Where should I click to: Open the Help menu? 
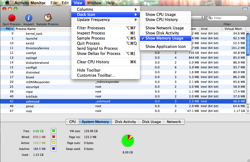pyautogui.click(x=110, y=3)
